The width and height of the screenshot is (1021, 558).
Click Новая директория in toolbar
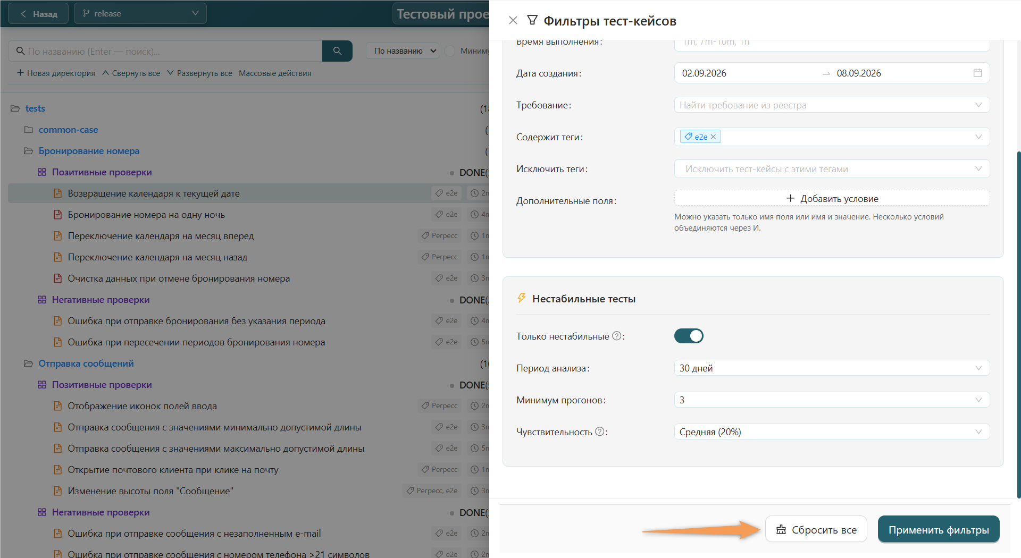click(x=56, y=73)
